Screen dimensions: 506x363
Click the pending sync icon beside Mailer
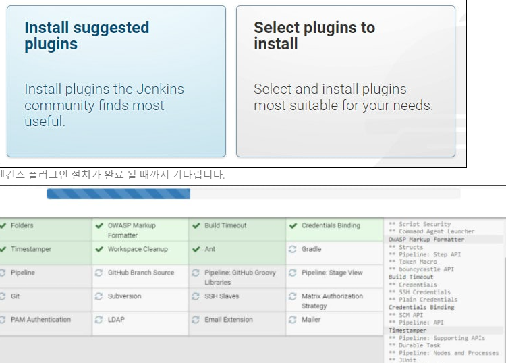[292, 320]
